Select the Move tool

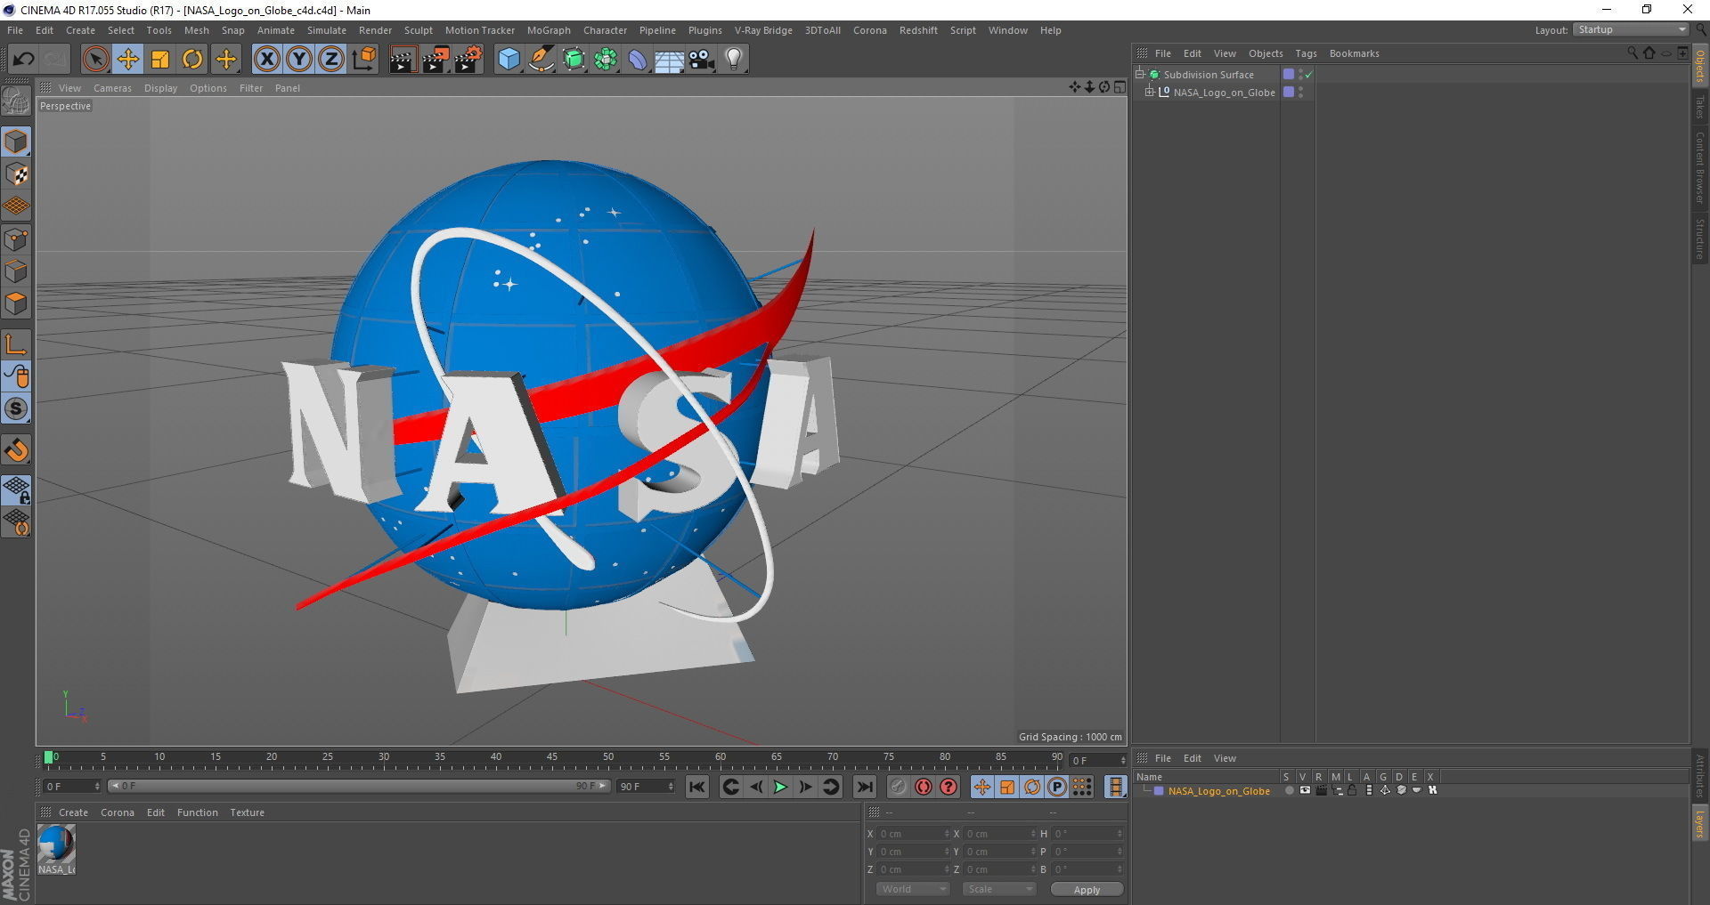tap(127, 60)
